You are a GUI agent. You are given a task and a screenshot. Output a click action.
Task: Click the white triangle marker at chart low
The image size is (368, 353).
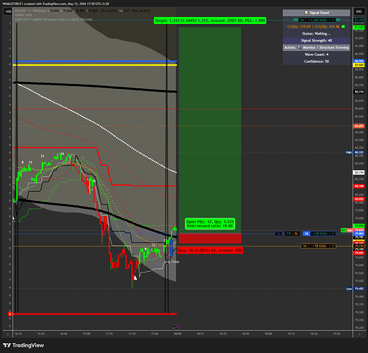(x=135, y=278)
